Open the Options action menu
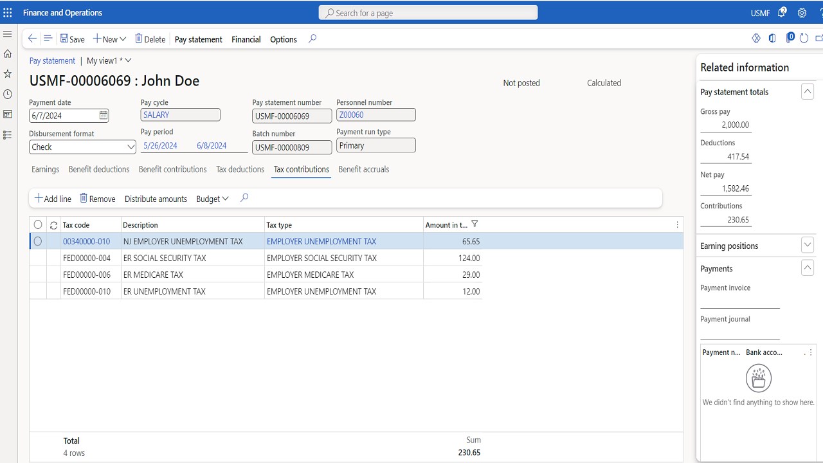The width and height of the screenshot is (823, 463). click(x=284, y=39)
